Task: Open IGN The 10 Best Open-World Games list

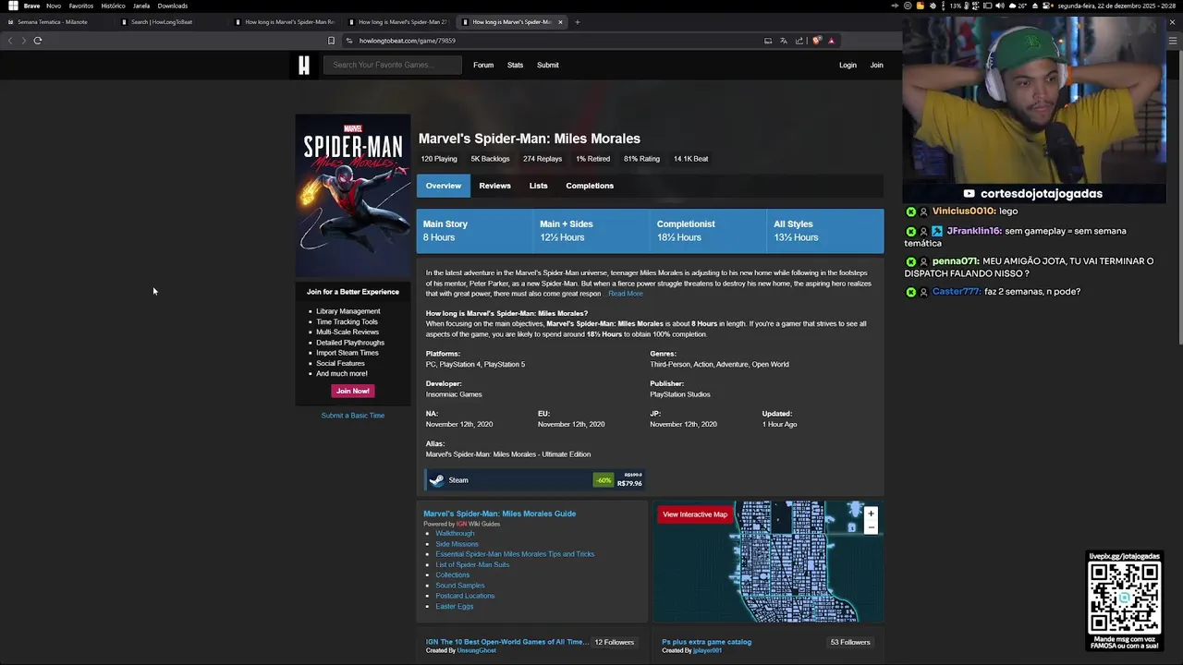Action: click(506, 642)
